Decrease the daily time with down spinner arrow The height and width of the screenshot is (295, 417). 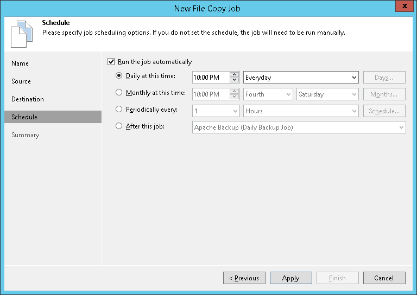point(234,80)
